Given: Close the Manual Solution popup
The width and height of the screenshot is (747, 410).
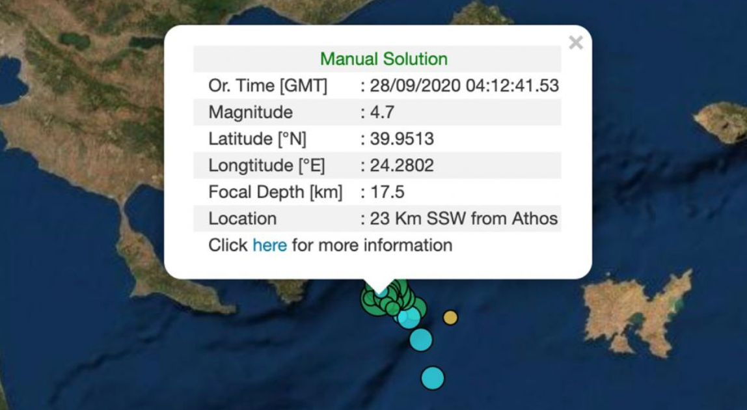Looking at the screenshot, I should click(x=575, y=43).
